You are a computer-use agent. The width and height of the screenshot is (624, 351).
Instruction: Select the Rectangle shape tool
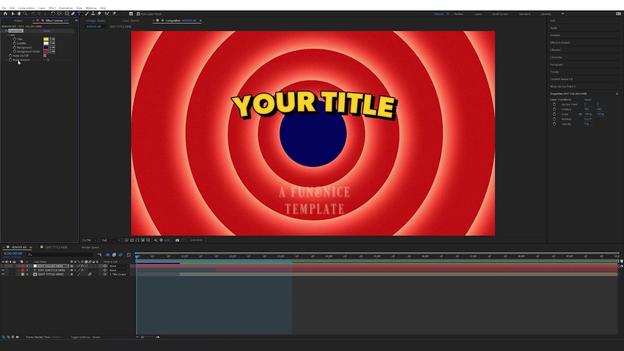coord(66,14)
